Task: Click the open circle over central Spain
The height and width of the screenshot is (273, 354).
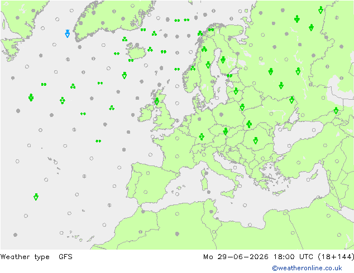Action: (148, 173)
